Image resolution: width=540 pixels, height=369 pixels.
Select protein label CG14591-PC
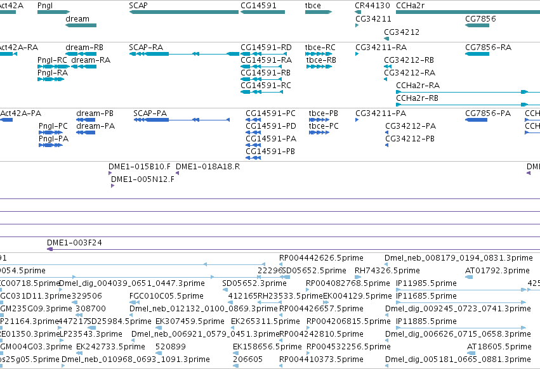pos(270,113)
